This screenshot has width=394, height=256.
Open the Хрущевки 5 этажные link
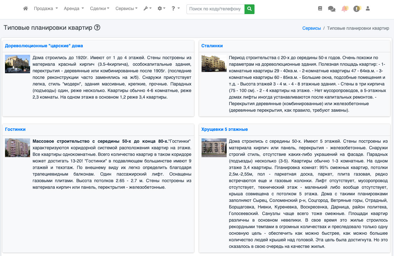coord(224,129)
